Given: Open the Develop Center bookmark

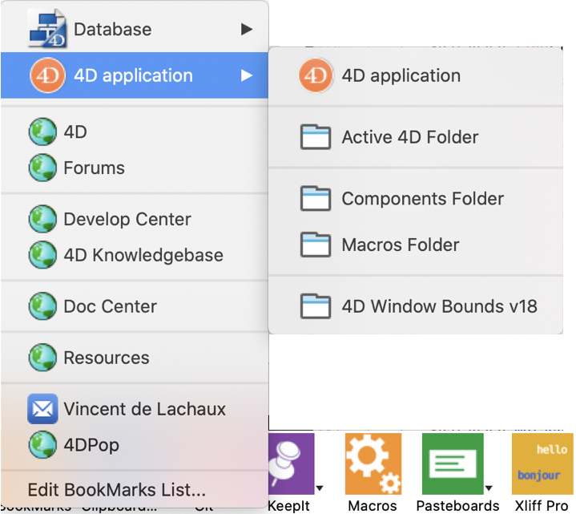Looking at the screenshot, I should point(135,219).
